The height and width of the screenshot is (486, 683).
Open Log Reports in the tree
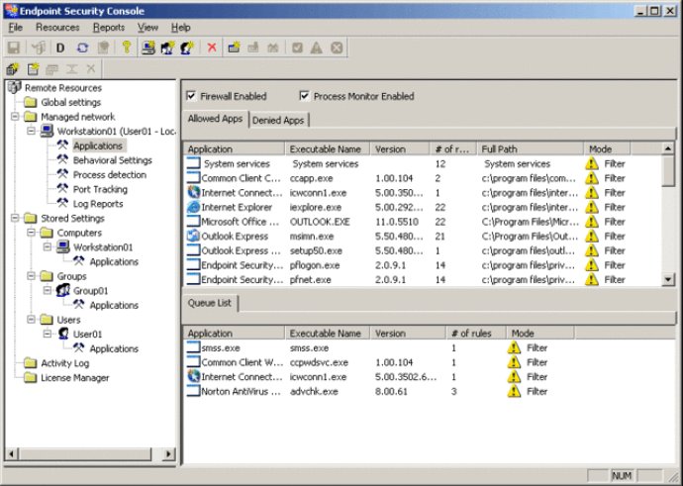pos(98,204)
